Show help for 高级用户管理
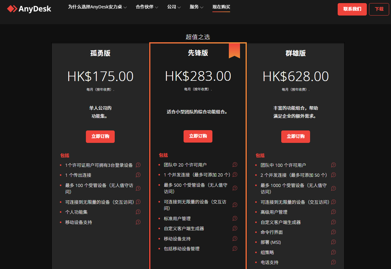Viewport: 391px width, 269px height. [x=334, y=212]
